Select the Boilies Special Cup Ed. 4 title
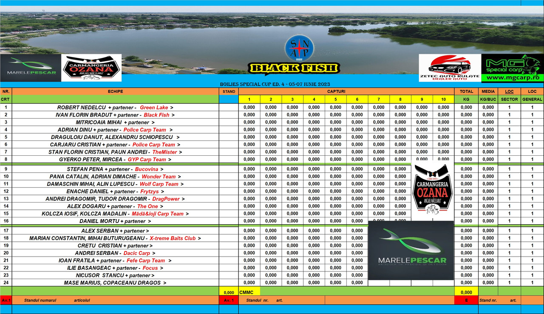This screenshot has height=314, width=544. click(x=275, y=84)
